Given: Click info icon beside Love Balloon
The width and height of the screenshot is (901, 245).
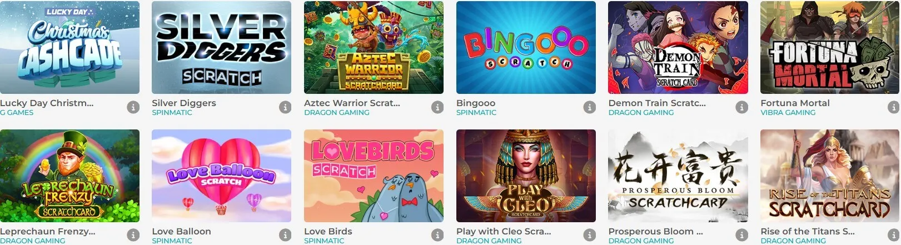Looking at the screenshot, I should pyautogui.click(x=285, y=236).
